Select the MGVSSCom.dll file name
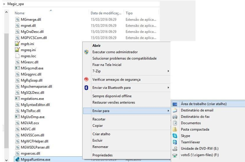 (x=32, y=135)
